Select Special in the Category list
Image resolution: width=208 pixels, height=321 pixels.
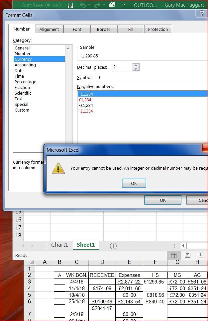39,105
